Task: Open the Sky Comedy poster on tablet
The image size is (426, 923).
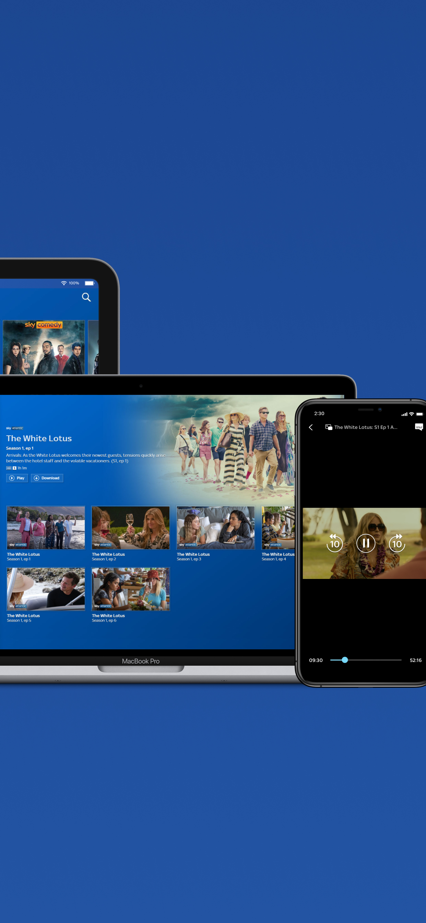Action: pos(44,347)
